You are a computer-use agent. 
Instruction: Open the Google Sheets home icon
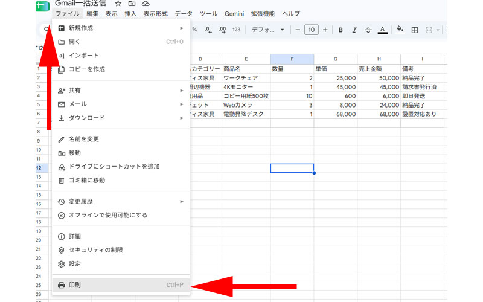(x=42, y=6)
